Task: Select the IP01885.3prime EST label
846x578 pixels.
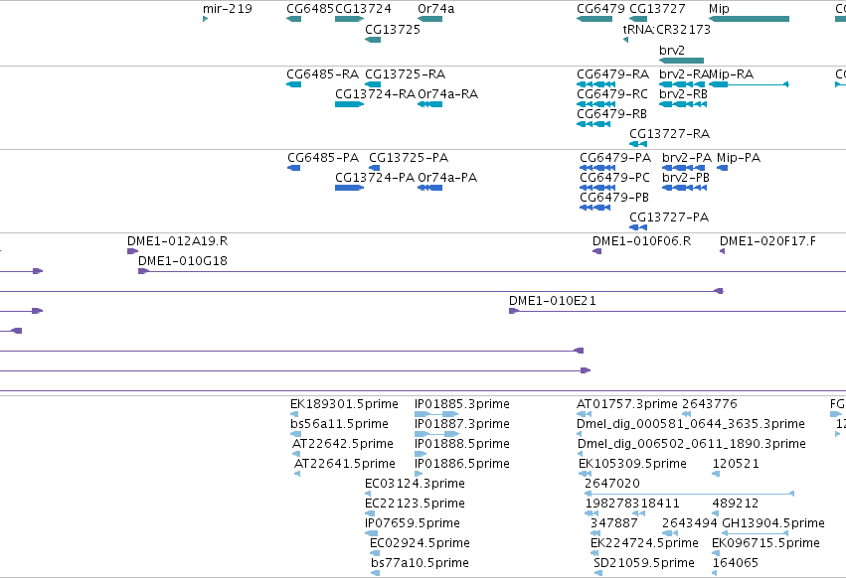Action: click(x=462, y=404)
